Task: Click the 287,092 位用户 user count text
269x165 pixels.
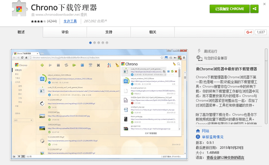Action: pyautogui.click(x=95, y=21)
